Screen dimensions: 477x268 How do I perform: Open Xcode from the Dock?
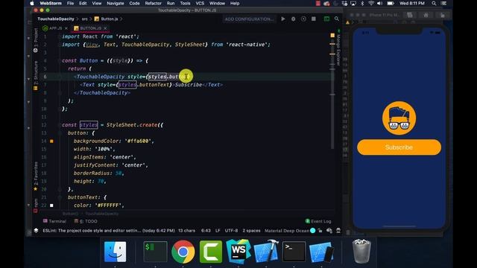266,252
